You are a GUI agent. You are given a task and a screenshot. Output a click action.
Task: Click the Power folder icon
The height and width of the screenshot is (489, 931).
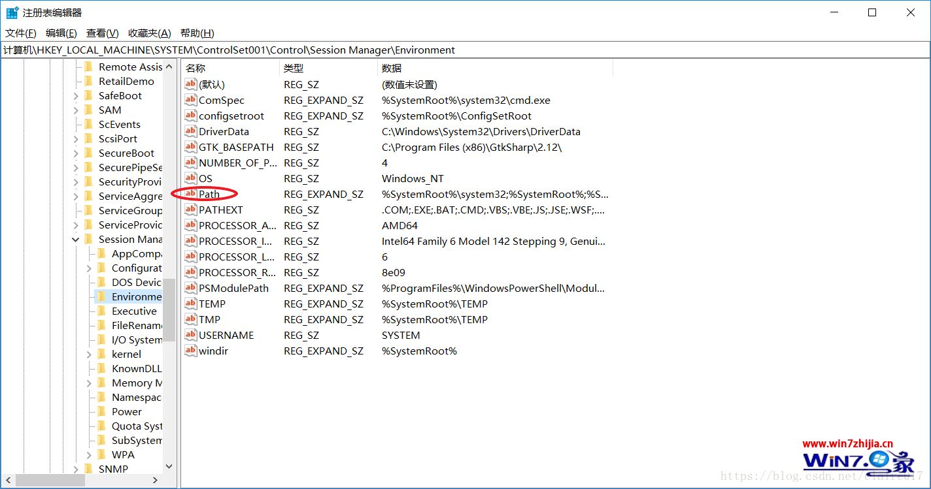[x=101, y=411]
